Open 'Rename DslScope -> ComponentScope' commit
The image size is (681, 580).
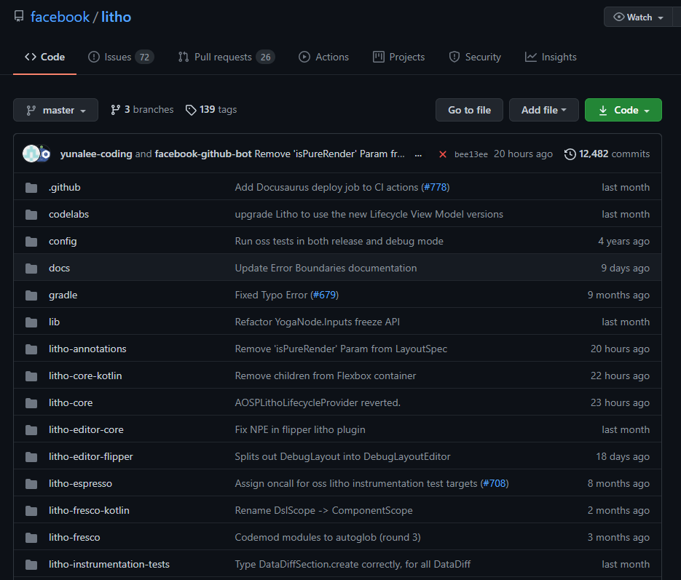coord(324,510)
